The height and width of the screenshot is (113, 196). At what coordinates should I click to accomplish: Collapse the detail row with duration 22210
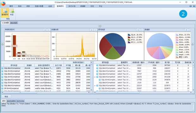[x=95, y=86]
